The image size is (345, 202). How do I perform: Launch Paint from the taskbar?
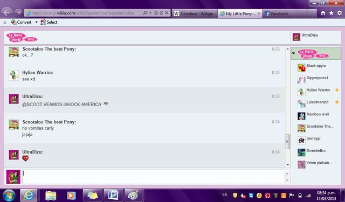[133, 195]
